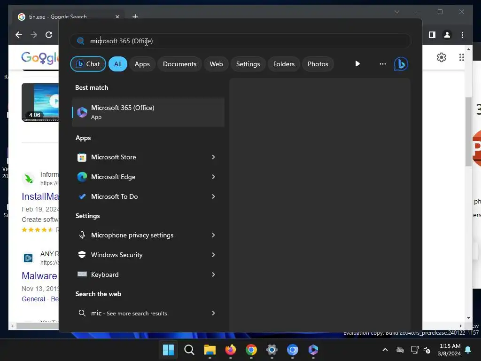
Task: Expand Windows Security result chevron
Action: click(214, 255)
